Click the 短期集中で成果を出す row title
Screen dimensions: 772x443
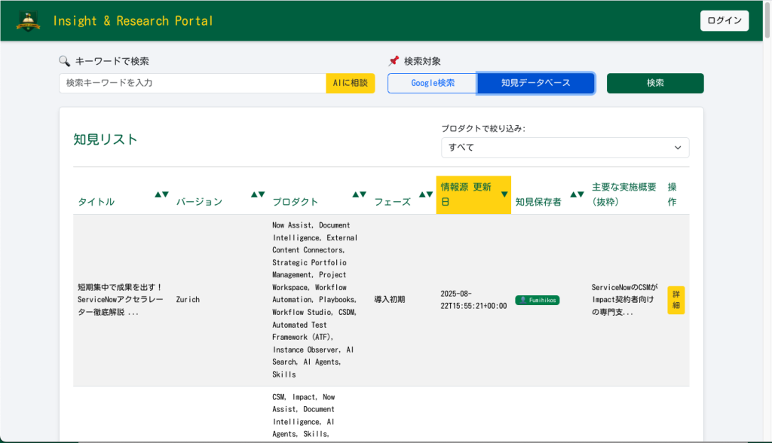click(x=121, y=300)
